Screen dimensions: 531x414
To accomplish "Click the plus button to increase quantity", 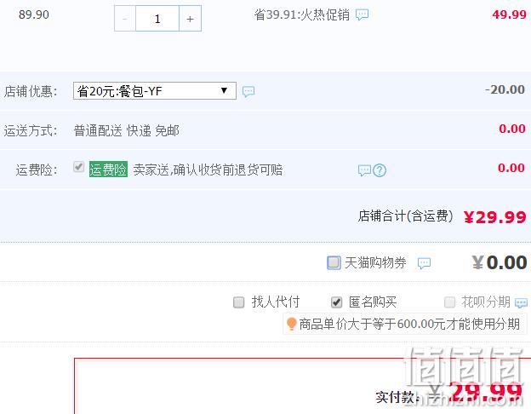I will [190, 19].
